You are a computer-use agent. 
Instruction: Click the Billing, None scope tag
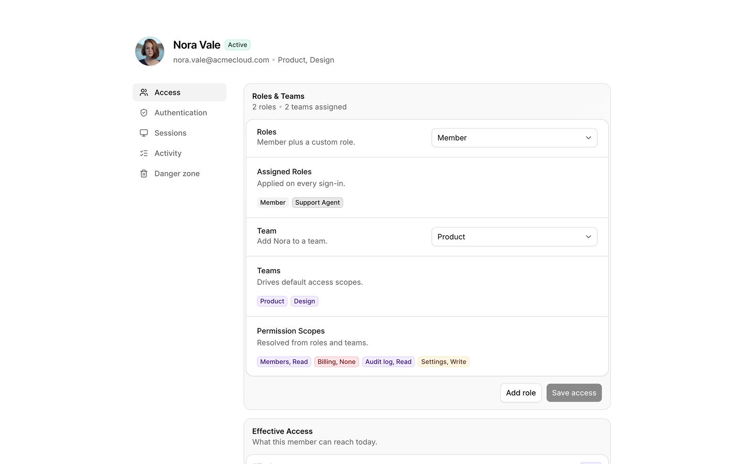pyautogui.click(x=336, y=362)
